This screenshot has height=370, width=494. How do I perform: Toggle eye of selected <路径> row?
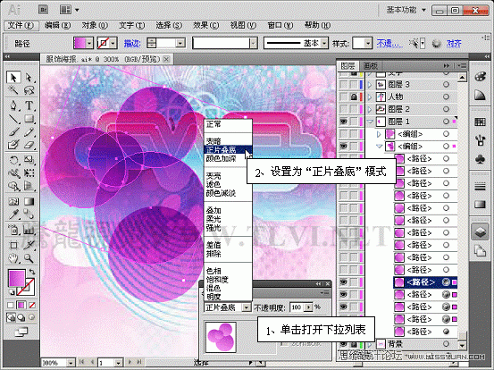coord(343,282)
